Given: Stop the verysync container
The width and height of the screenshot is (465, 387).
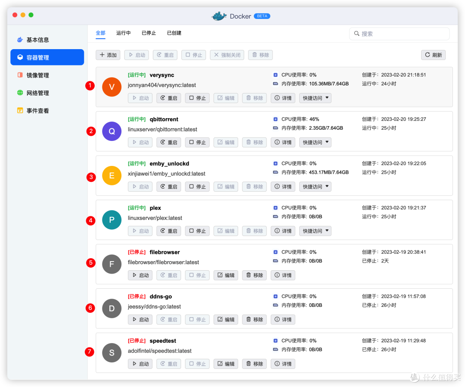Looking at the screenshot, I should 197,98.
